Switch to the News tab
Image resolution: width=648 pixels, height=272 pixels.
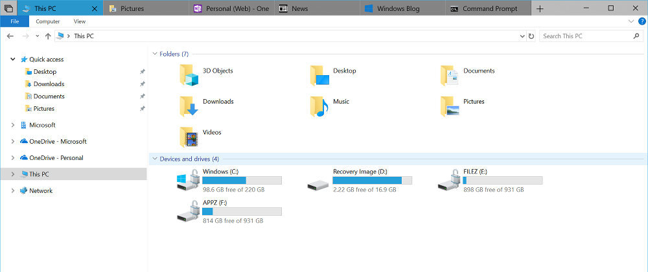317,8
